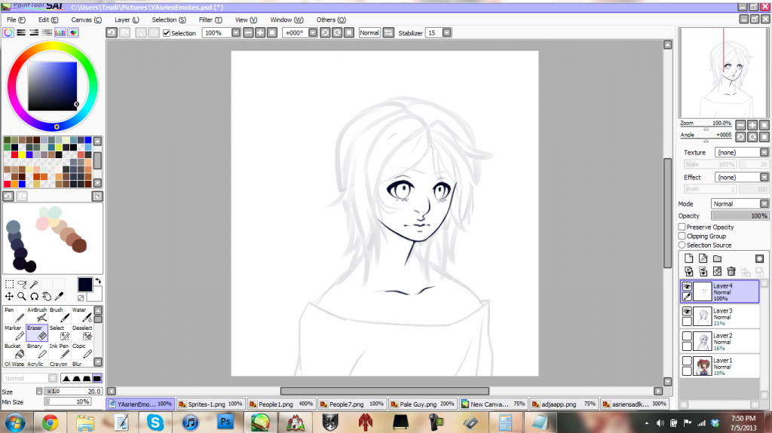
Task: Enable Preserve Opacity checkbox
Action: 682,227
